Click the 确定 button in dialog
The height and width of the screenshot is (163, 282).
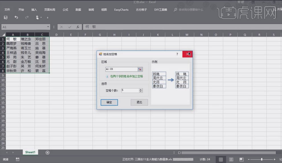click(109, 102)
